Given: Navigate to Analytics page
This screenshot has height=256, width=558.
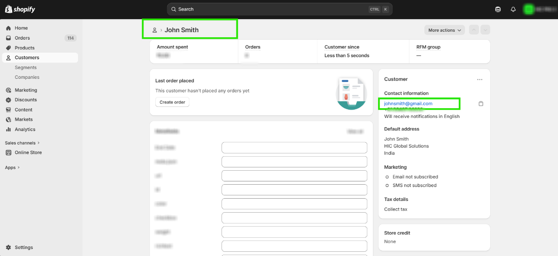Looking at the screenshot, I should pos(25,130).
